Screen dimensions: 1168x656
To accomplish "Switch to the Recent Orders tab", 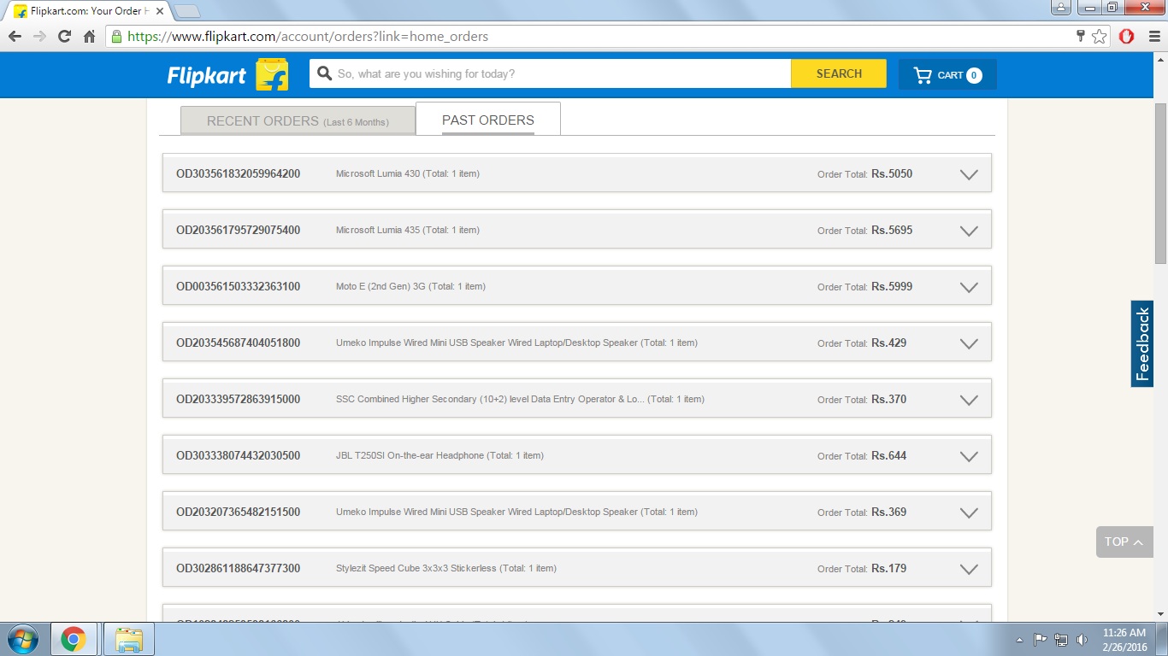I will click(x=298, y=121).
